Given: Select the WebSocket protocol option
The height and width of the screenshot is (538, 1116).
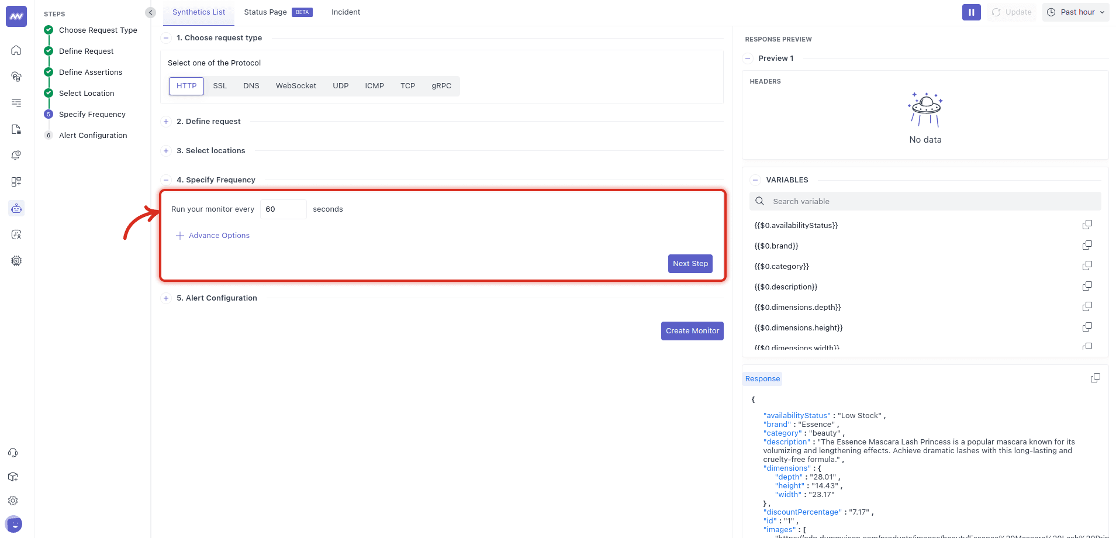Looking at the screenshot, I should click(x=296, y=86).
